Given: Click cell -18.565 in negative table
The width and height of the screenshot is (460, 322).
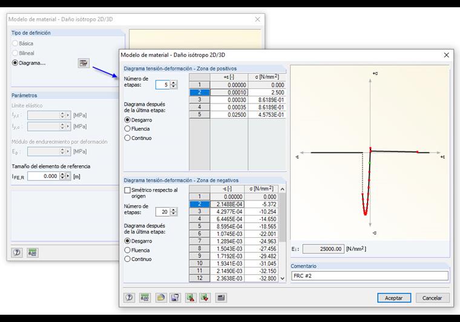Looking at the screenshot, I should 261,226.
